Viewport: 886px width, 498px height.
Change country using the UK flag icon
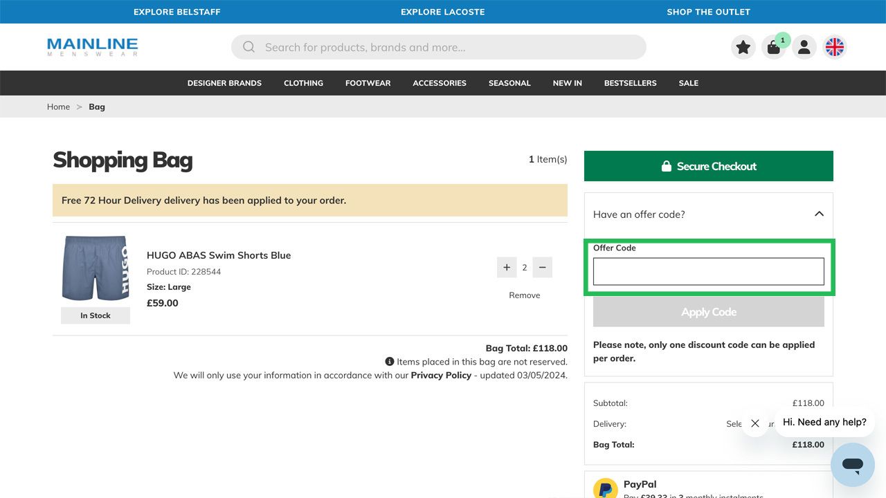(x=835, y=47)
